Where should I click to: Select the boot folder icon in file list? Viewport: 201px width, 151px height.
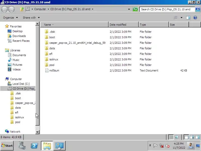46,37
